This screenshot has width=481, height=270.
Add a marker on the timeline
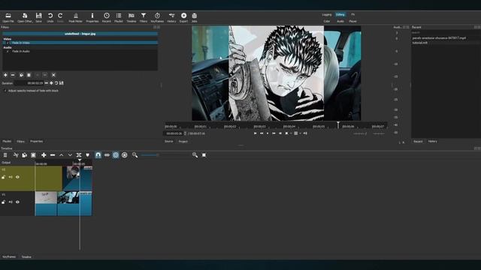pyautogui.click(x=88, y=155)
